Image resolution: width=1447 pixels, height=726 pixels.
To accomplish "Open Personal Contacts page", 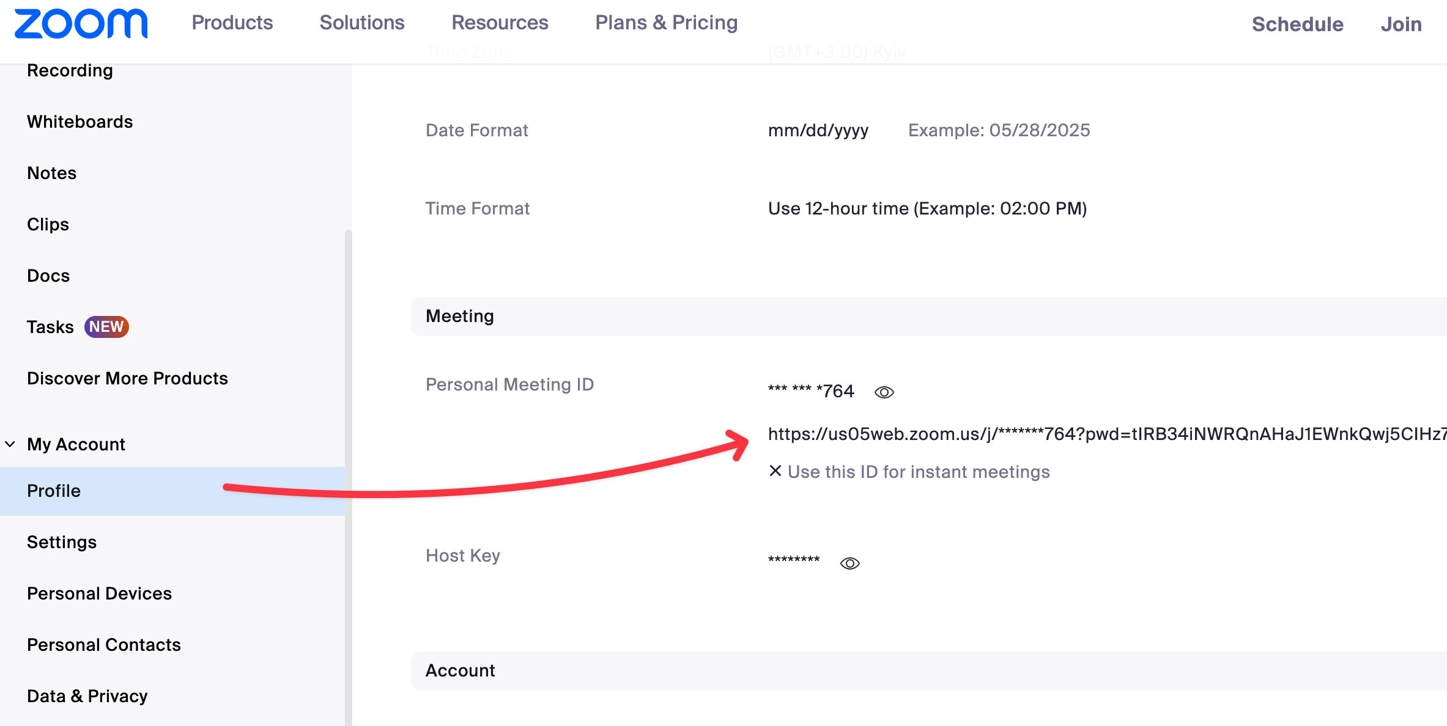I will pyautogui.click(x=104, y=645).
